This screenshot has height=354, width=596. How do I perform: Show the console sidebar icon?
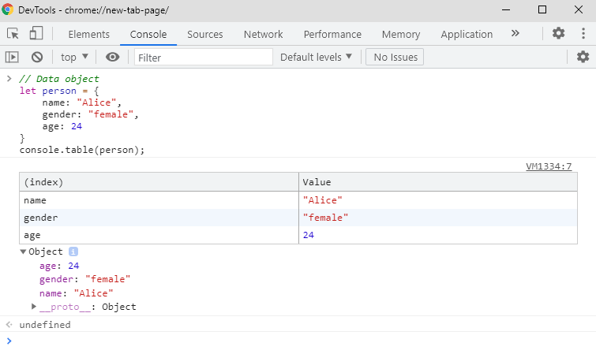(x=12, y=57)
